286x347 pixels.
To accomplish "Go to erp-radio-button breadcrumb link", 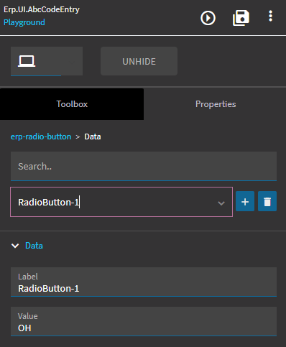I will 41,137.
